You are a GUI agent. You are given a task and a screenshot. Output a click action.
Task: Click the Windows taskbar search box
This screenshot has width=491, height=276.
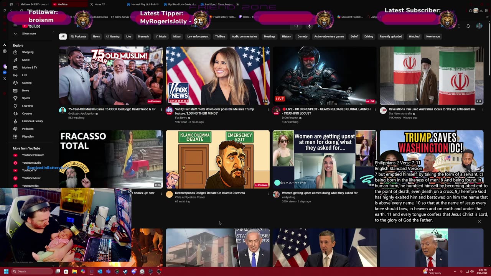pyautogui.click(x=32, y=271)
